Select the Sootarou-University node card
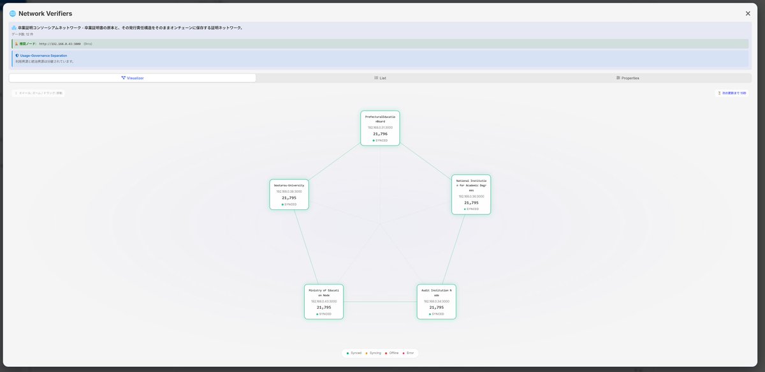 click(289, 195)
